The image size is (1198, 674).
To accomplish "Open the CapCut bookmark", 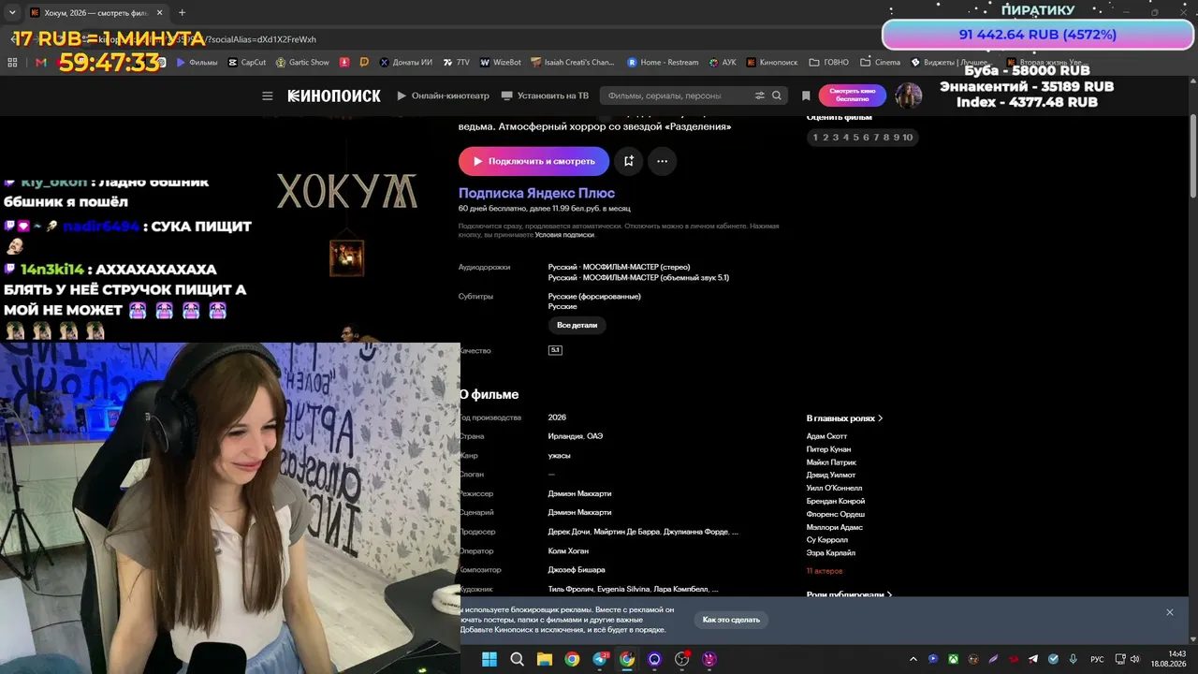I will pyautogui.click(x=247, y=63).
